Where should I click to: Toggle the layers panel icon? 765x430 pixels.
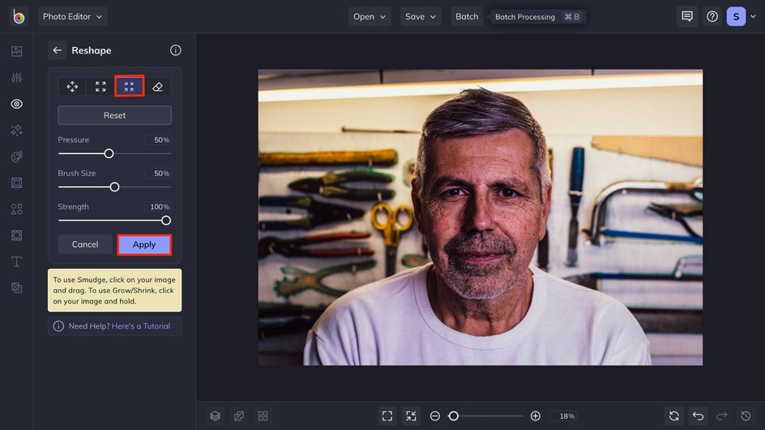215,415
